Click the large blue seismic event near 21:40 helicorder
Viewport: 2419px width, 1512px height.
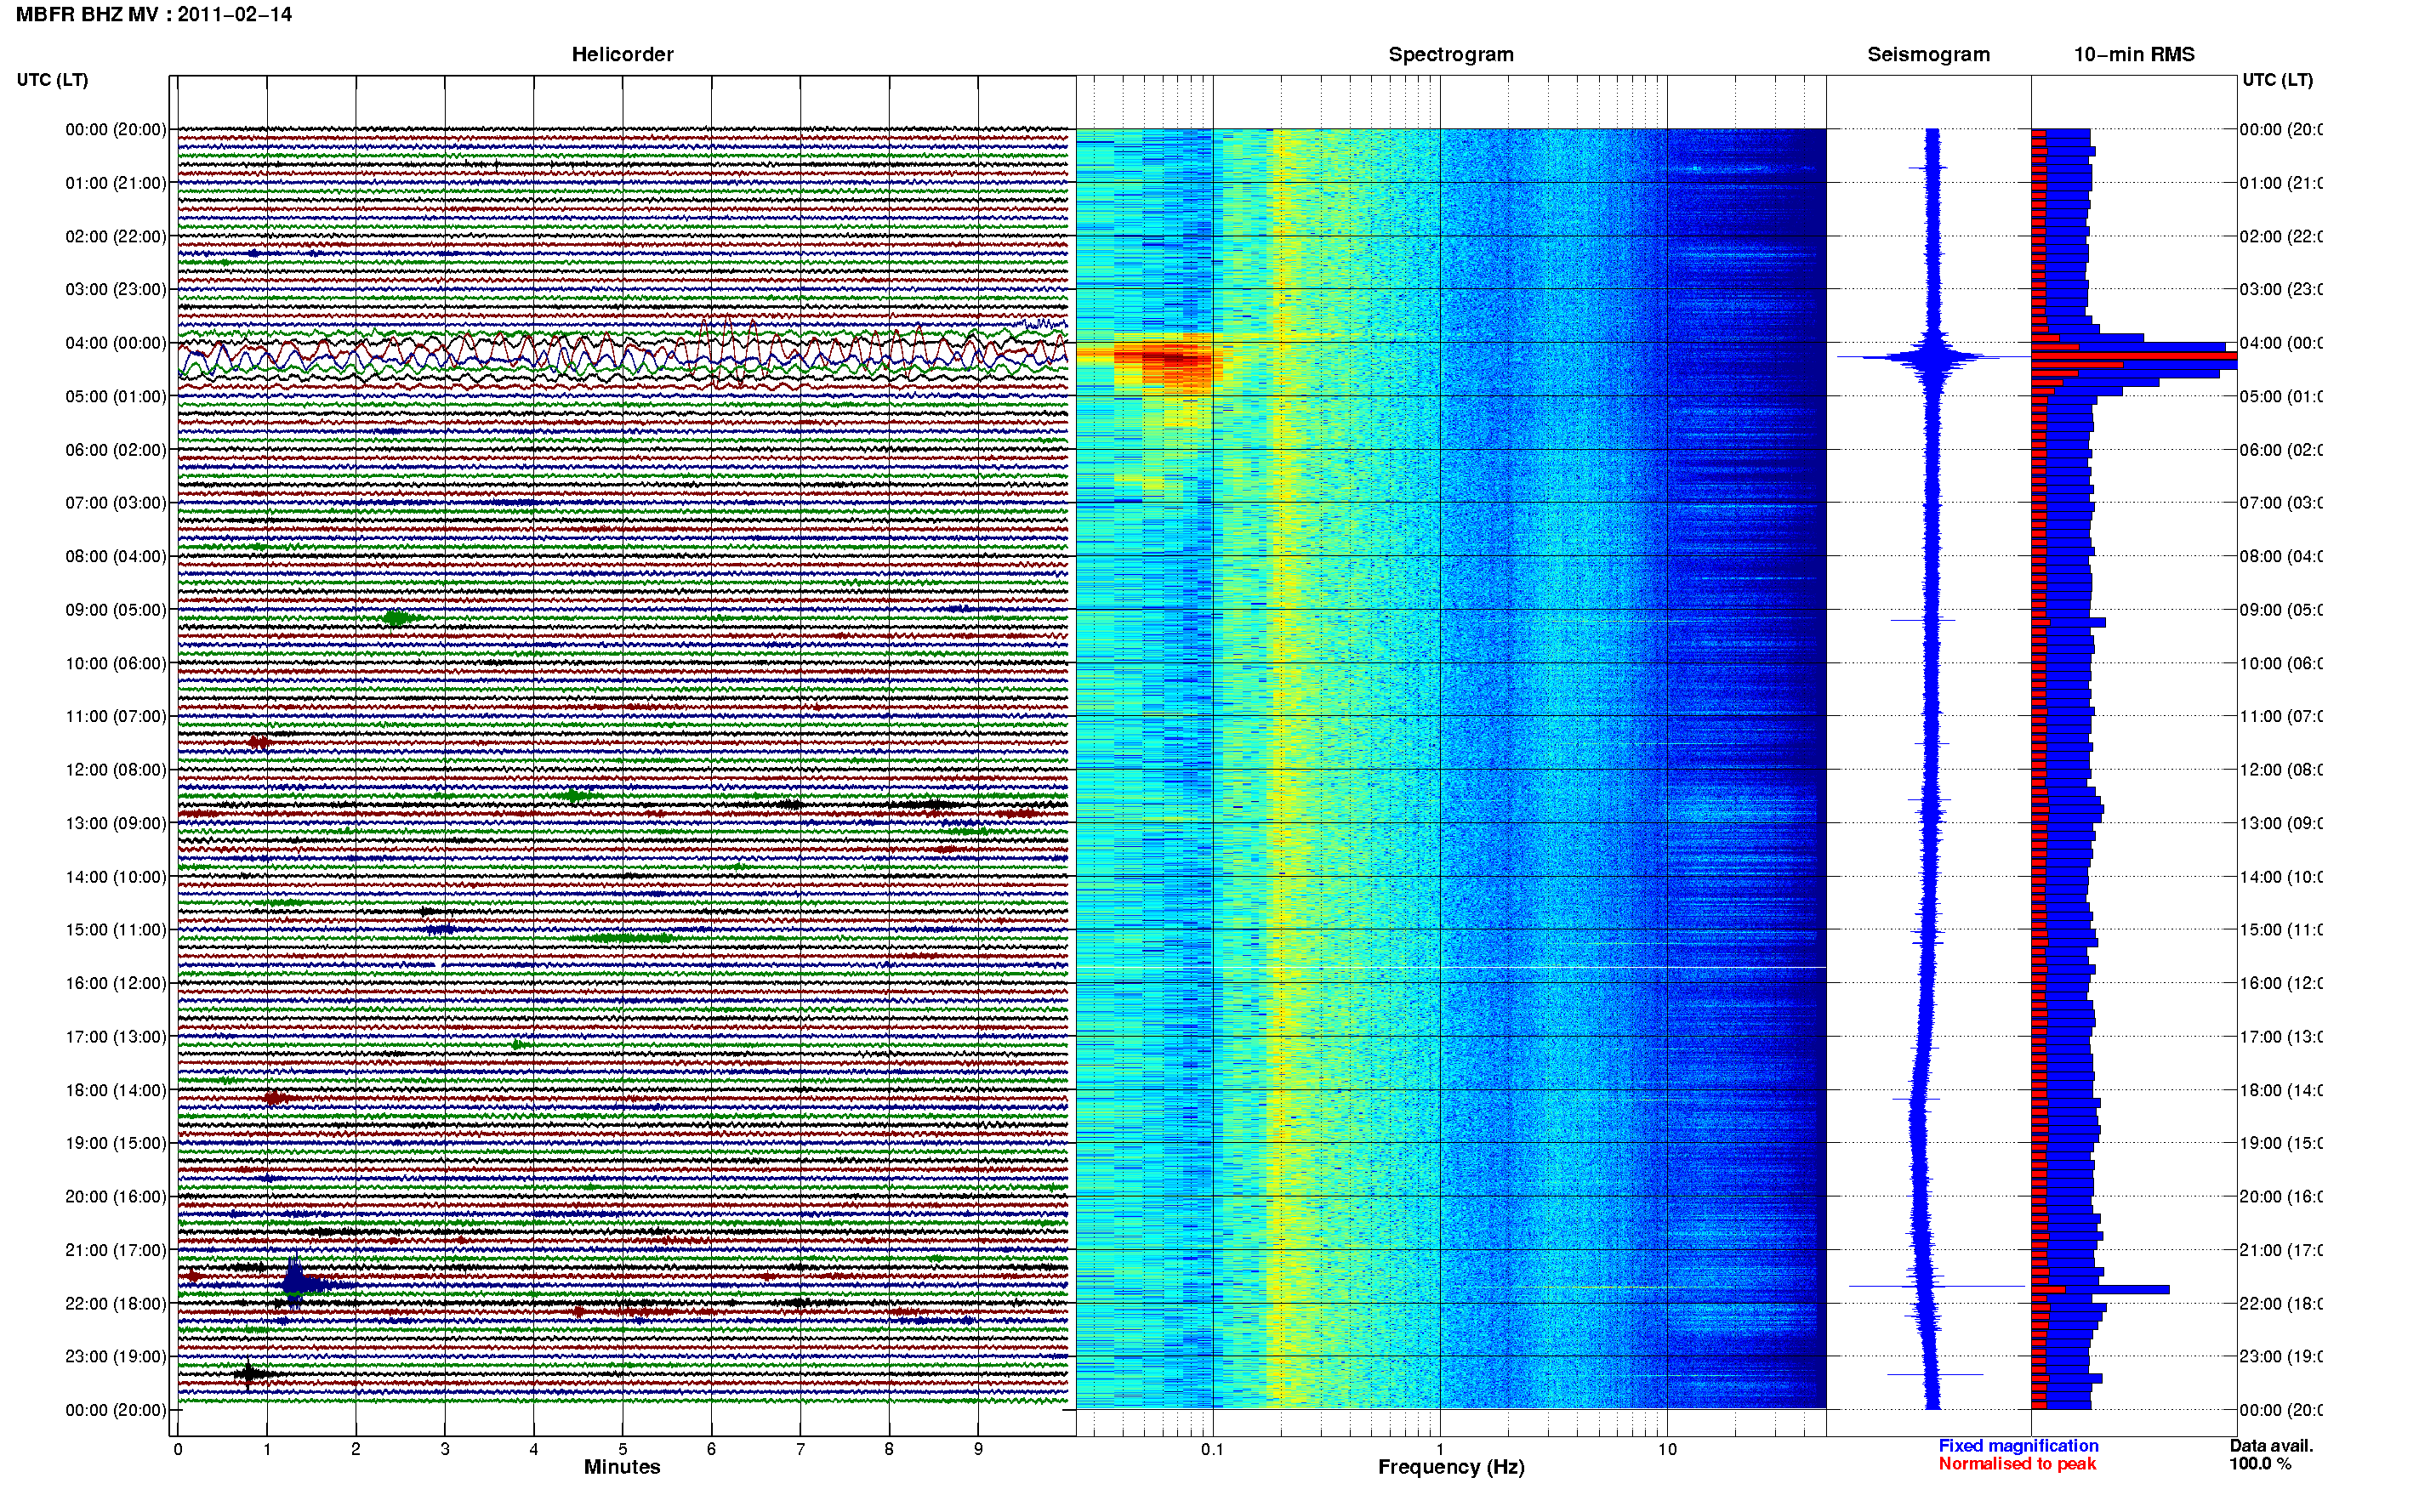[296, 1282]
